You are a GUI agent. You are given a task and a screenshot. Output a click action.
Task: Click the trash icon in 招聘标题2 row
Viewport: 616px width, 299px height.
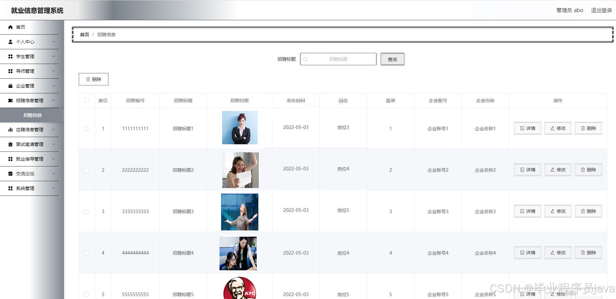(583, 170)
